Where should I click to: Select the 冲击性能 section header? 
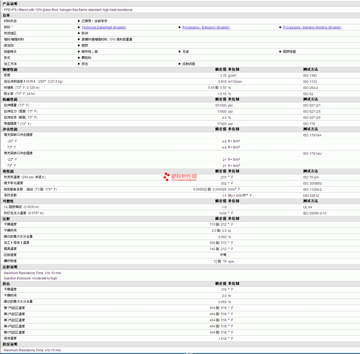[x=10, y=129]
